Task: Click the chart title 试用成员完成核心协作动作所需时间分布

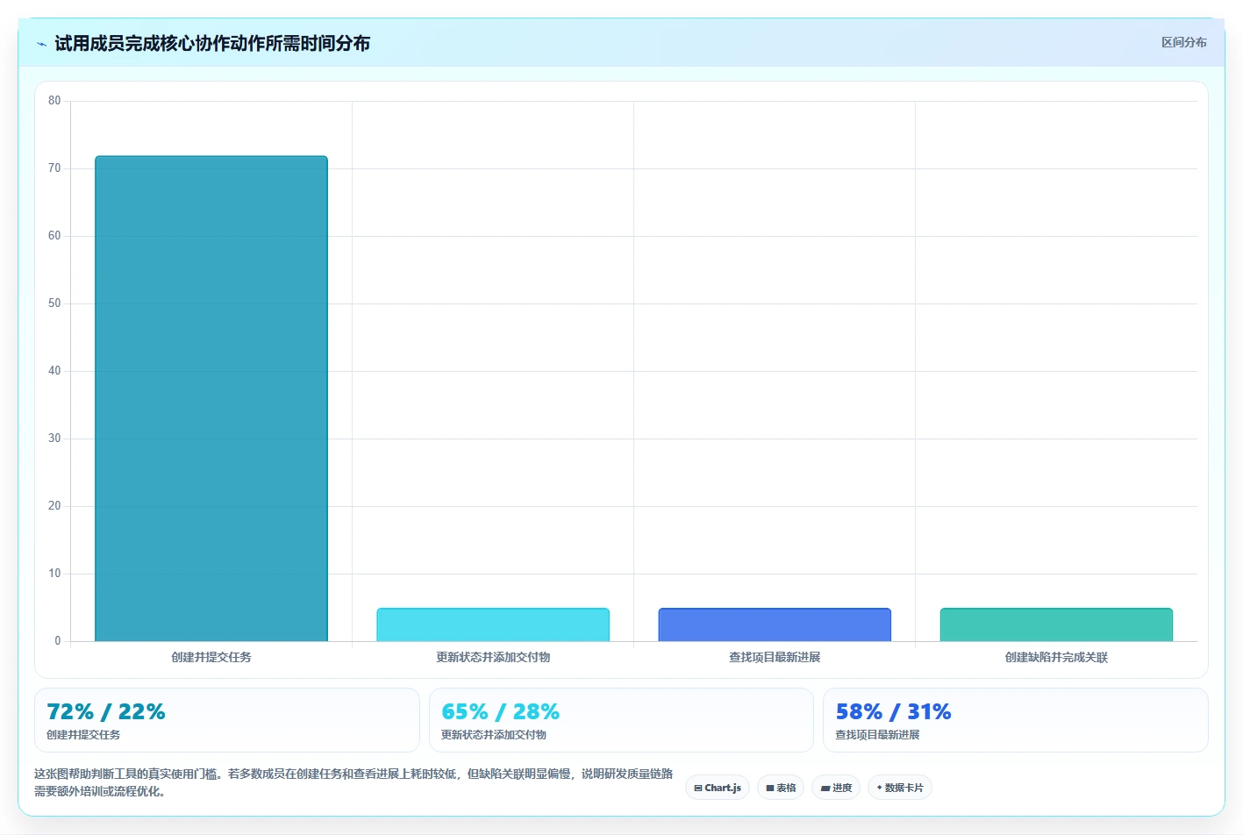Action: click(x=212, y=43)
